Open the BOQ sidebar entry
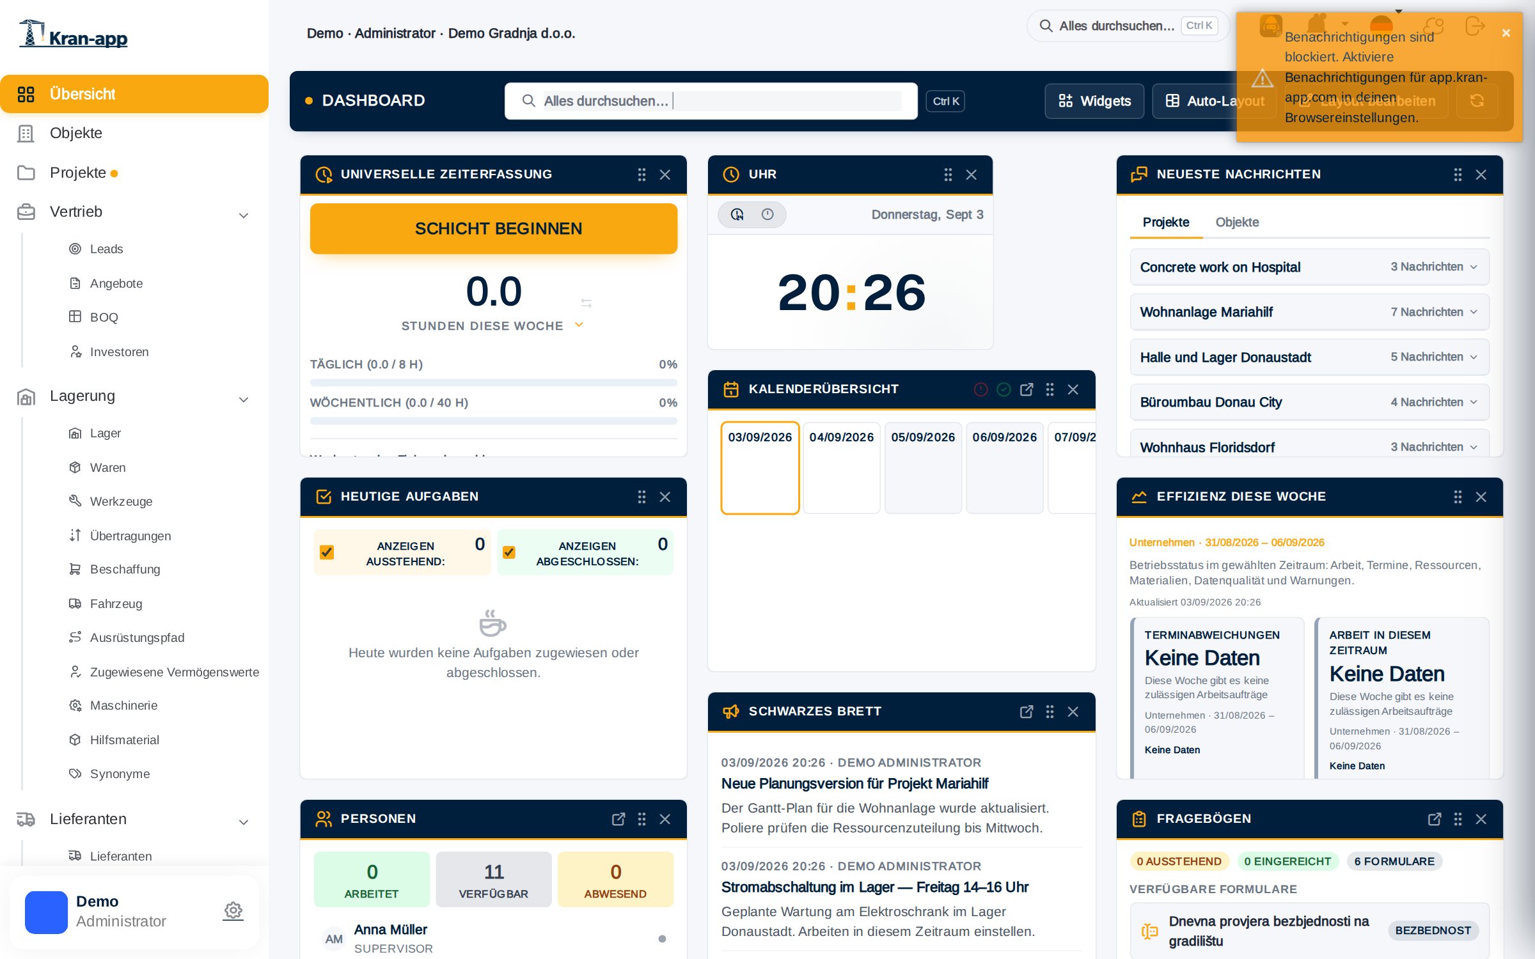Screen dimensions: 1535x959 104,317
